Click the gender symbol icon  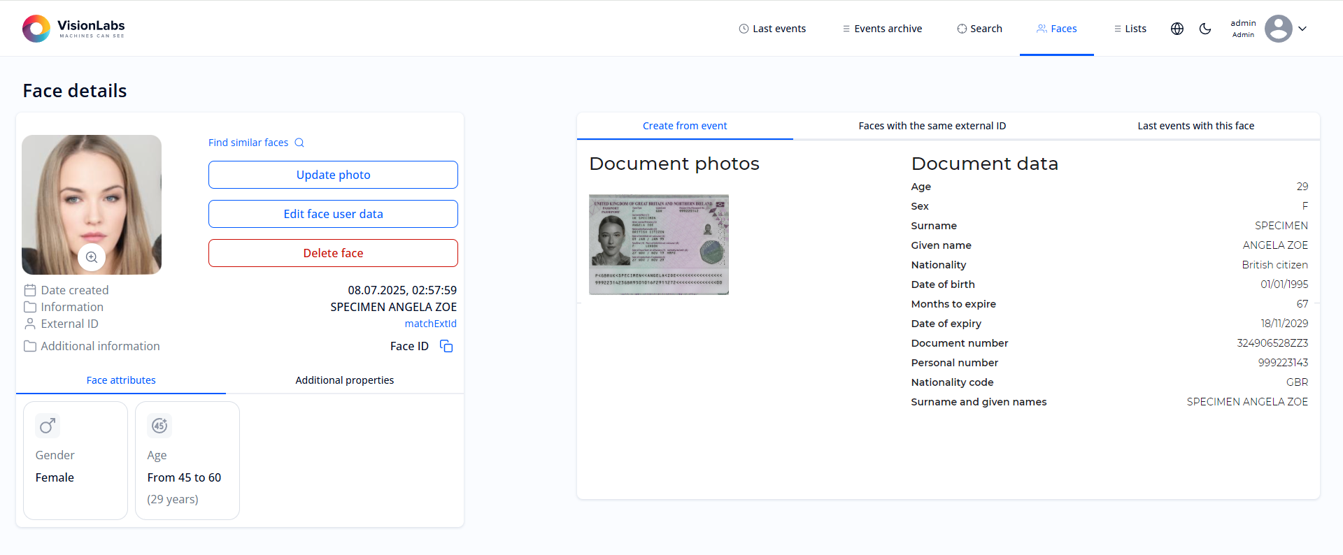(48, 426)
